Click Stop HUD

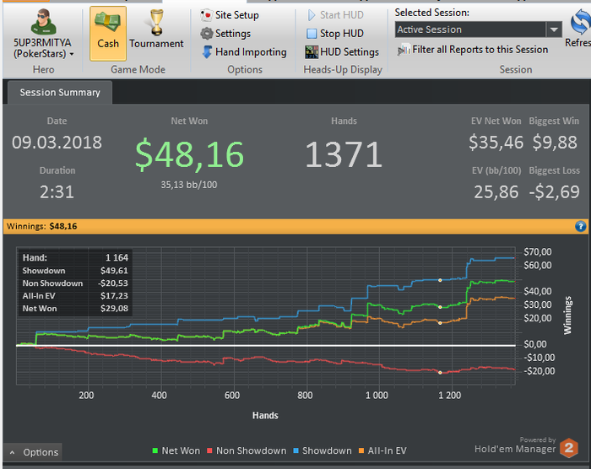pyautogui.click(x=334, y=34)
